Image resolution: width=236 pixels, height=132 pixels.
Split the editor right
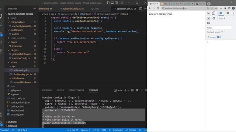pyautogui.click(x=140, y=9)
